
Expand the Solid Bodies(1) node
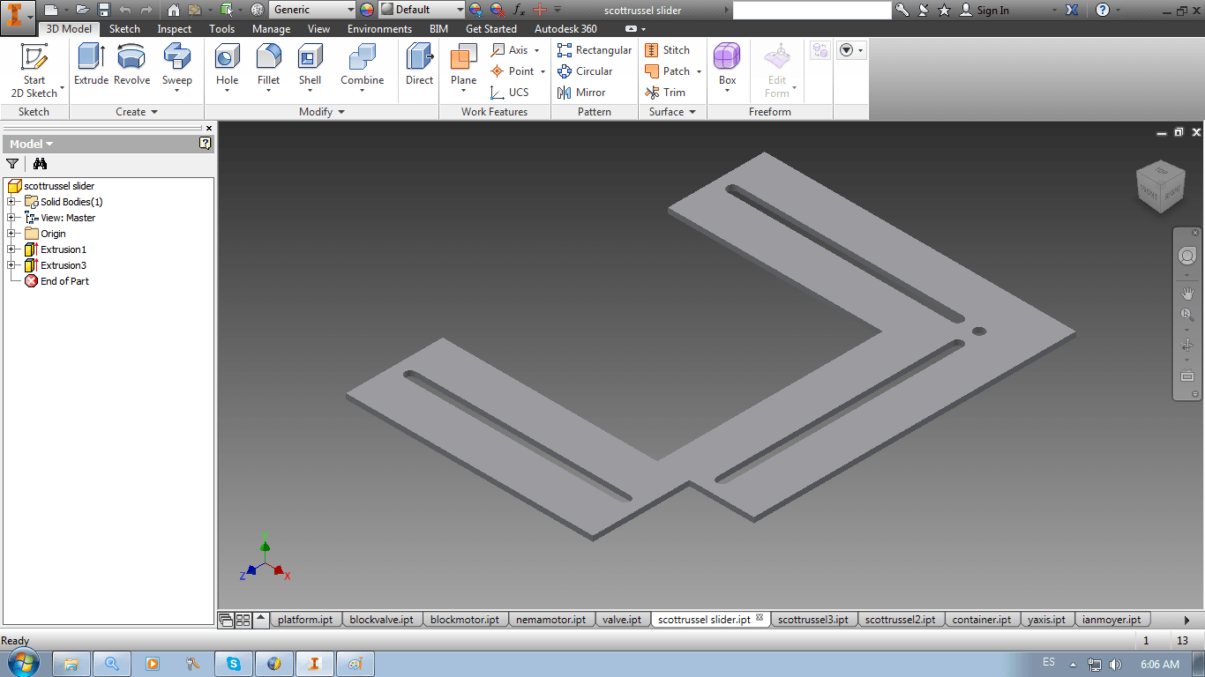click(11, 202)
